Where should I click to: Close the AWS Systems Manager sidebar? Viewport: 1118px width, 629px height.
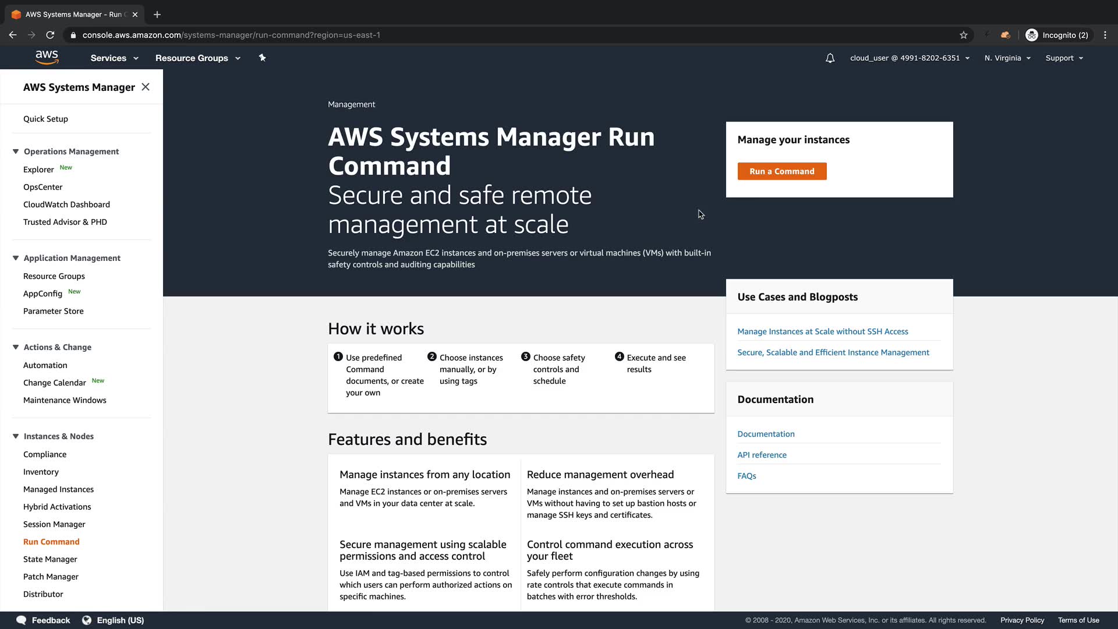point(146,87)
